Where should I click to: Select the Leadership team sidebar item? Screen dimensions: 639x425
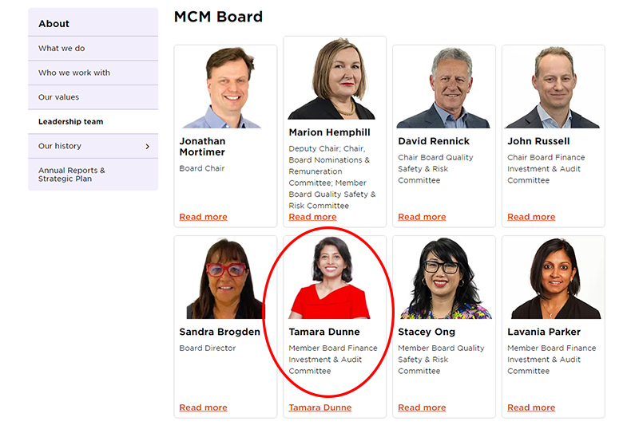tap(71, 122)
